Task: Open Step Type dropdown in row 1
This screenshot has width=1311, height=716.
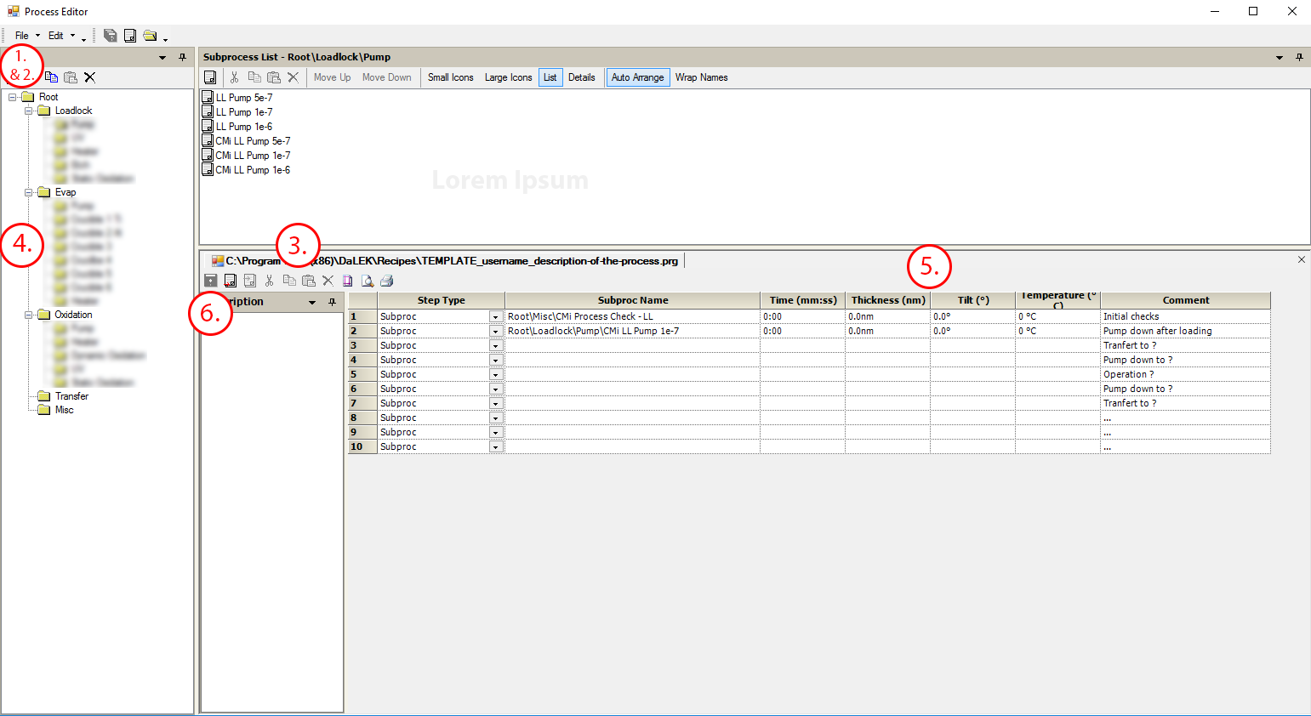Action: [x=495, y=316]
